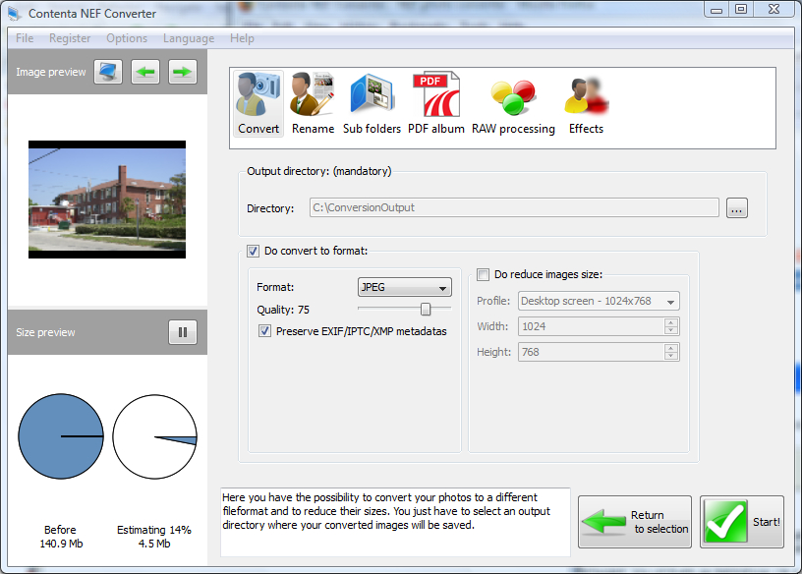Pause the size preview estimation
The width and height of the screenshot is (802, 574).
(x=183, y=332)
